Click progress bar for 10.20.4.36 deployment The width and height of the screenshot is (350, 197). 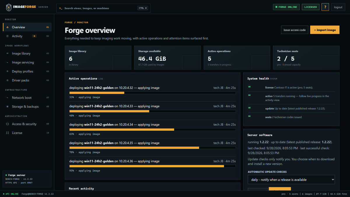pyautogui.click(x=153, y=166)
